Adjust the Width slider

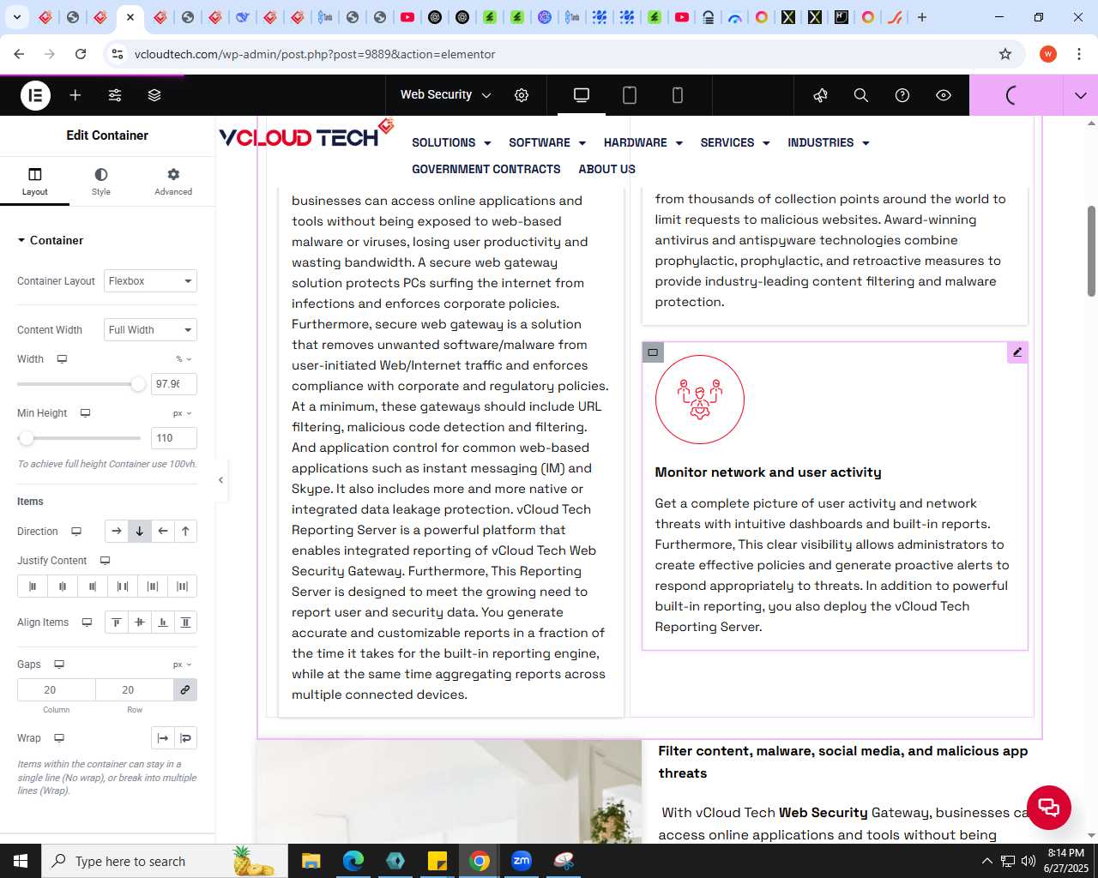(138, 384)
